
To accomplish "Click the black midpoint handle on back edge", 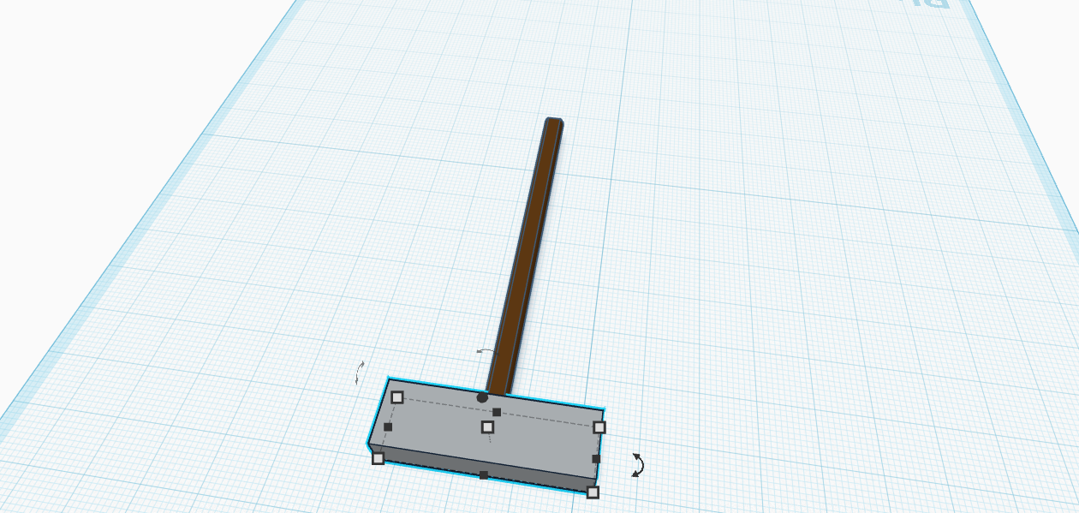I will (x=497, y=412).
